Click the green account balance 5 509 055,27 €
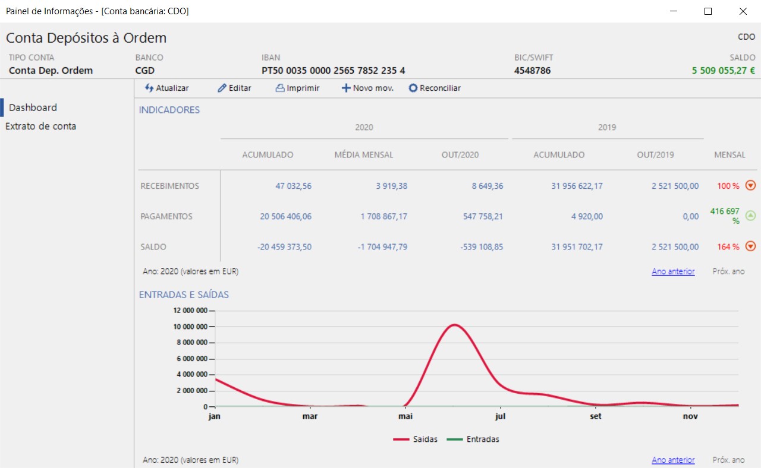The width and height of the screenshot is (761, 468). [723, 71]
